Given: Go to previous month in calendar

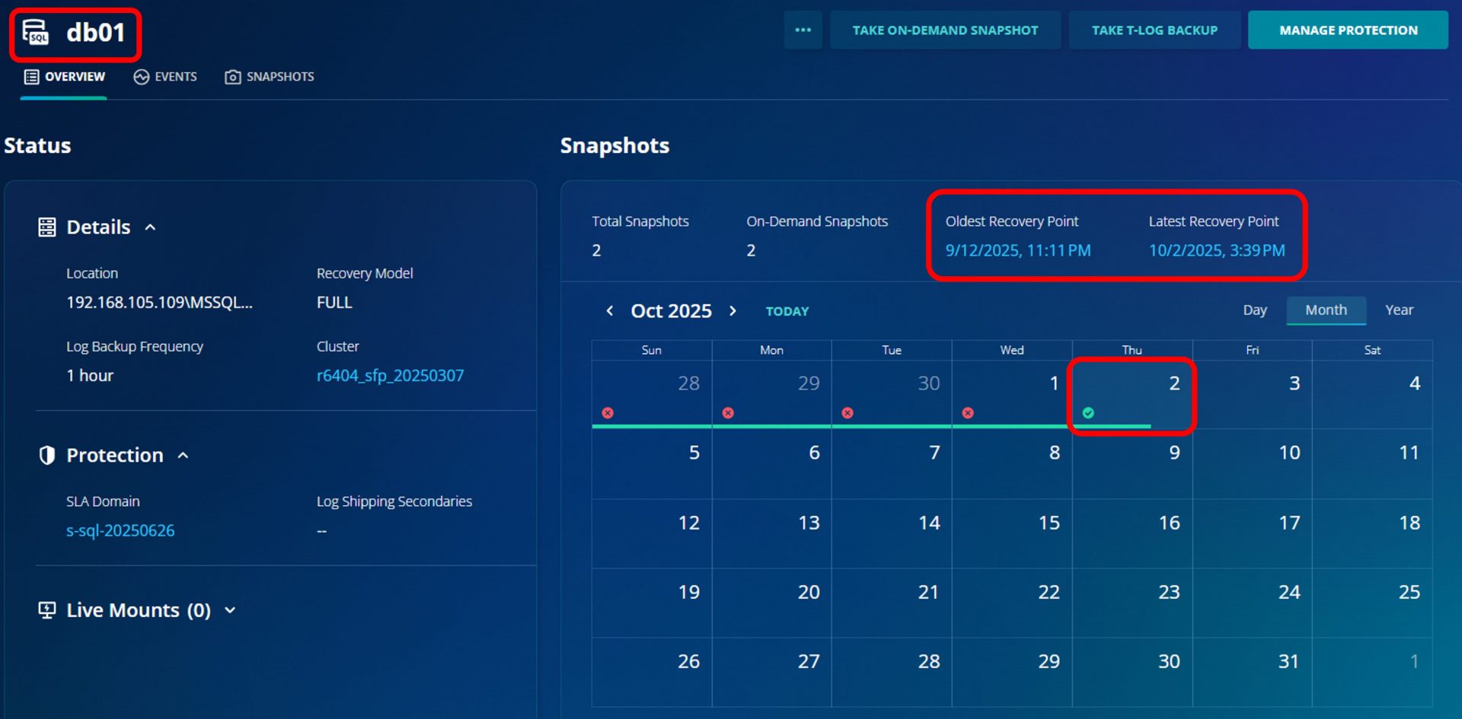Looking at the screenshot, I should point(610,311).
